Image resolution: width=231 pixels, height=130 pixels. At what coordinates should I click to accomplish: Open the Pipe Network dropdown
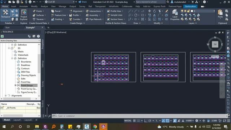tap(95, 19)
